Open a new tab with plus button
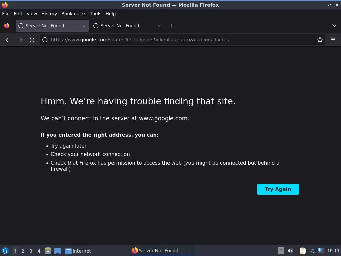Viewport: 341px width, 256px height. tap(171, 26)
